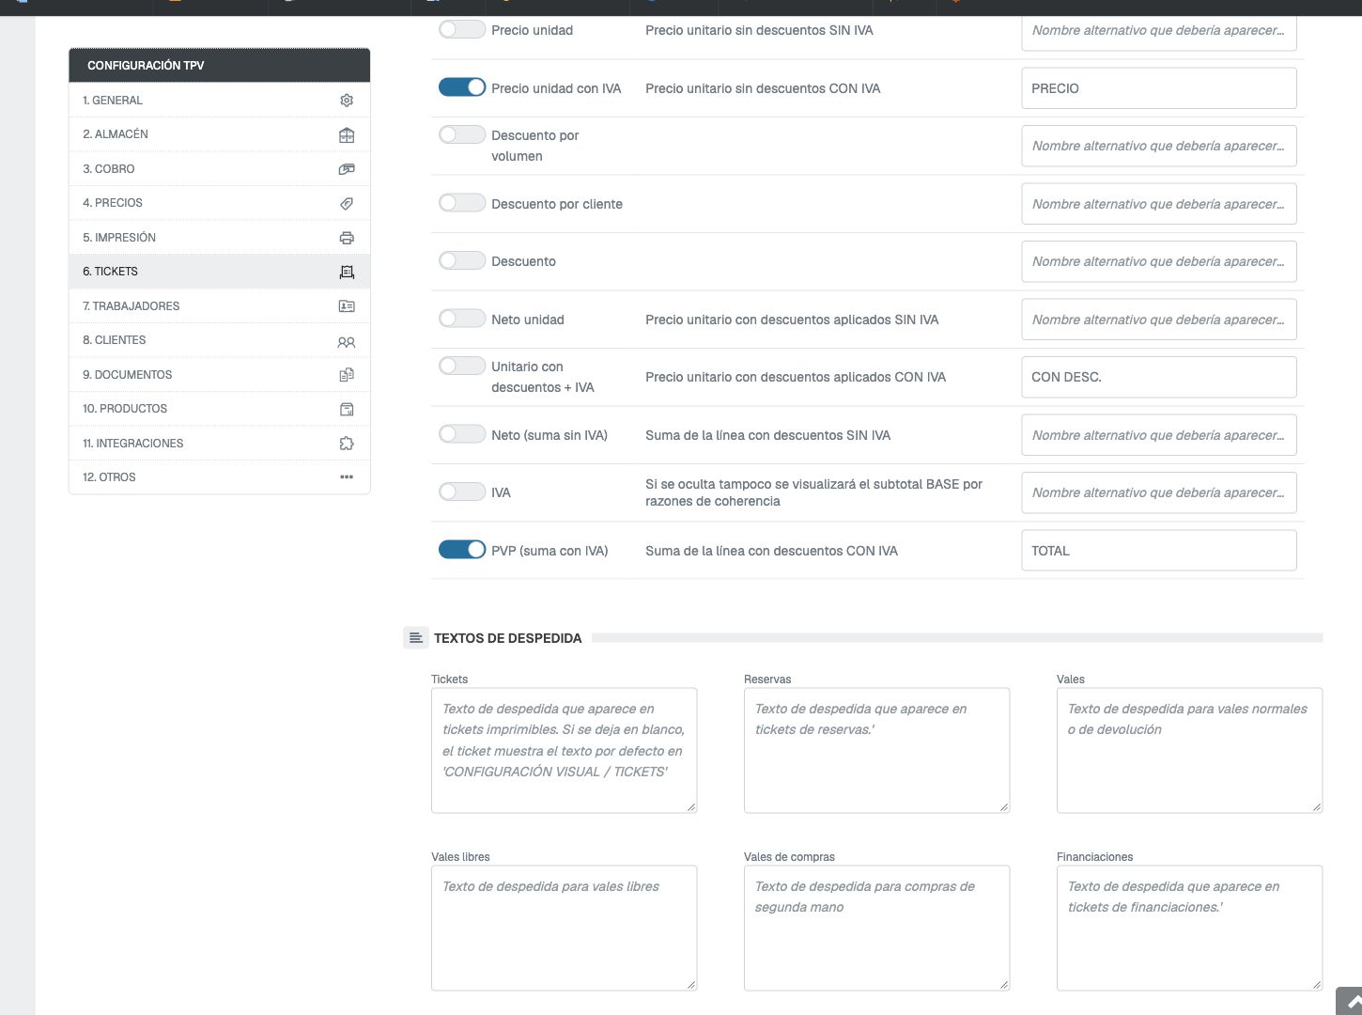
Task: Disable the PVP (suma con IVA) toggle
Action: [x=462, y=550]
